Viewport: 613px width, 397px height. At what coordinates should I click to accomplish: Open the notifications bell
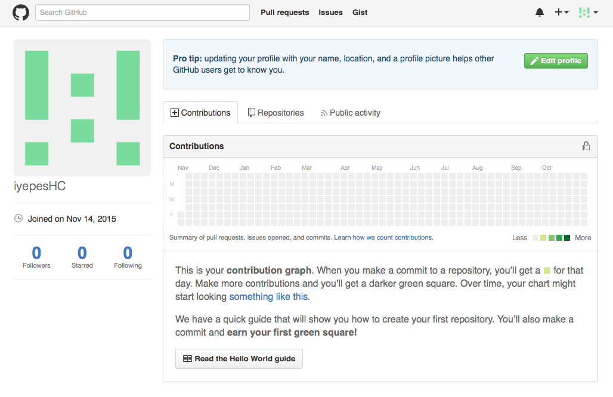pyautogui.click(x=540, y=13)
